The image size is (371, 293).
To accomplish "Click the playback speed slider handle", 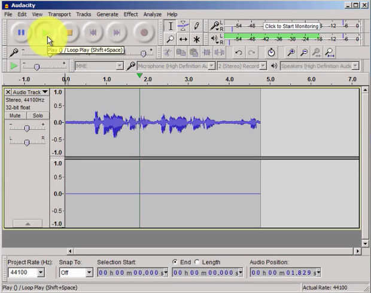I will (37, 68).
